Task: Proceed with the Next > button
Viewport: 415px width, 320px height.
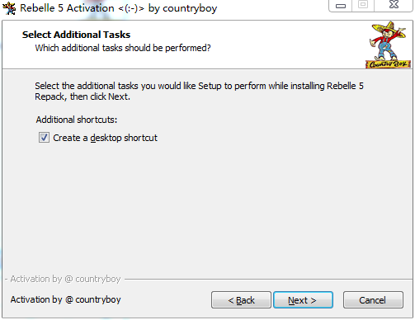Action: click(x=303, y=300)
